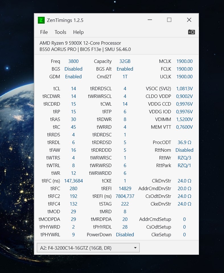Click the ProcODT 36.9 Ω value
This screenshot has height=273, width=224.
[184, 142]
